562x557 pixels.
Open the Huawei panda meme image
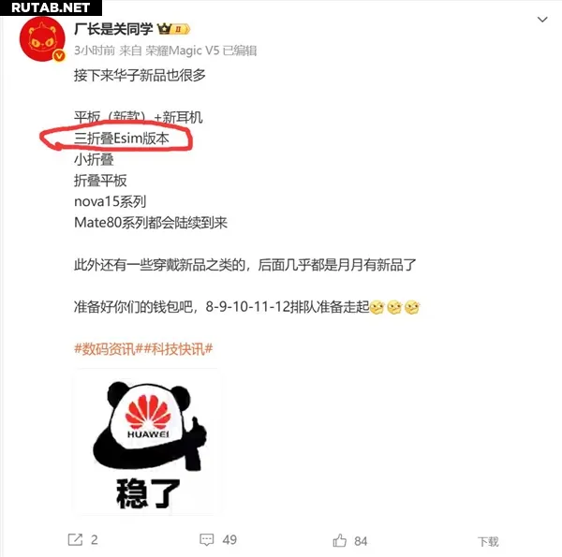147,442
